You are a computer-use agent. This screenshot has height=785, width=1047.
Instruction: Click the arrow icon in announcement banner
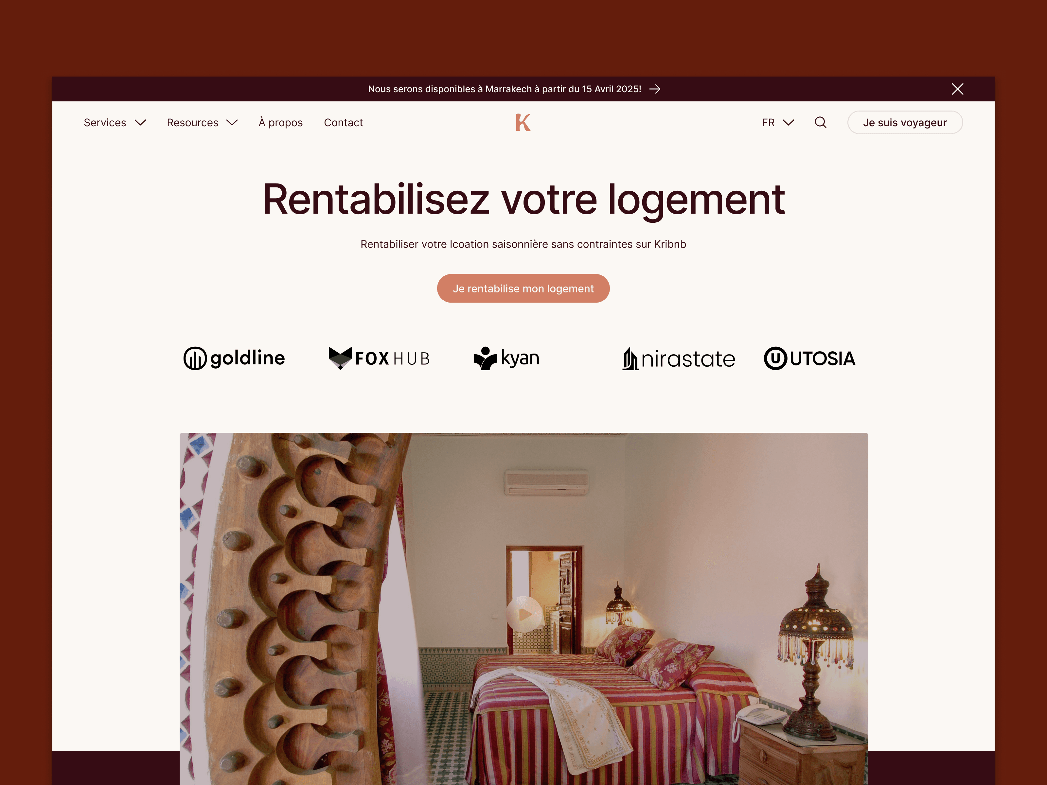pos(655,89)
